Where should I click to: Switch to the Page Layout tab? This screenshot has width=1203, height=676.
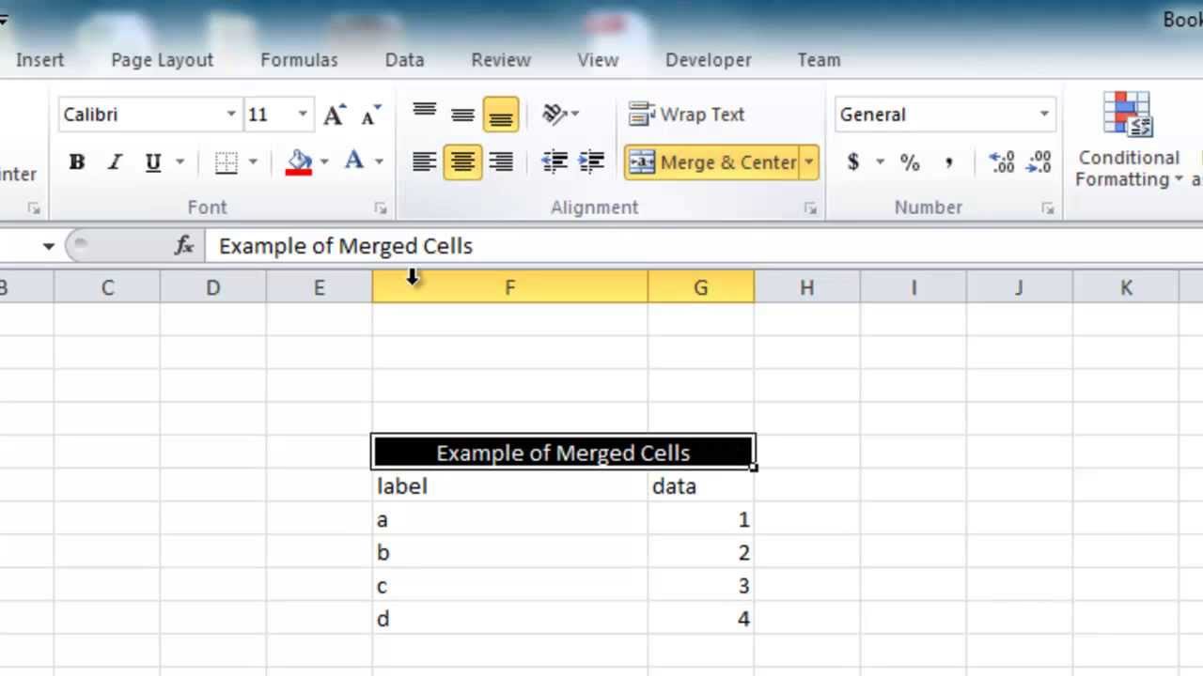(163, 59)
